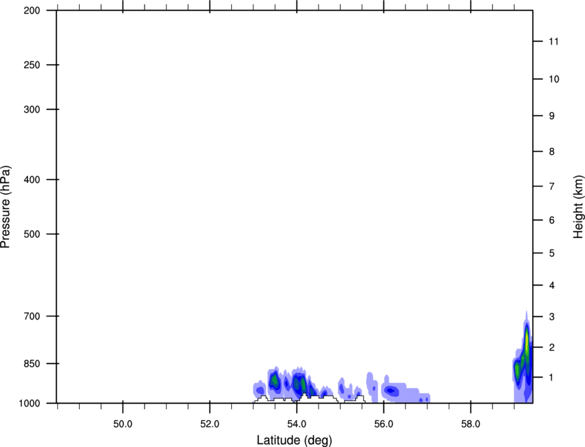Screen dimensions: 585x447
Task: Click the yellow core of the tall plume
Action: pyautogui.click(x=526, y=340)
